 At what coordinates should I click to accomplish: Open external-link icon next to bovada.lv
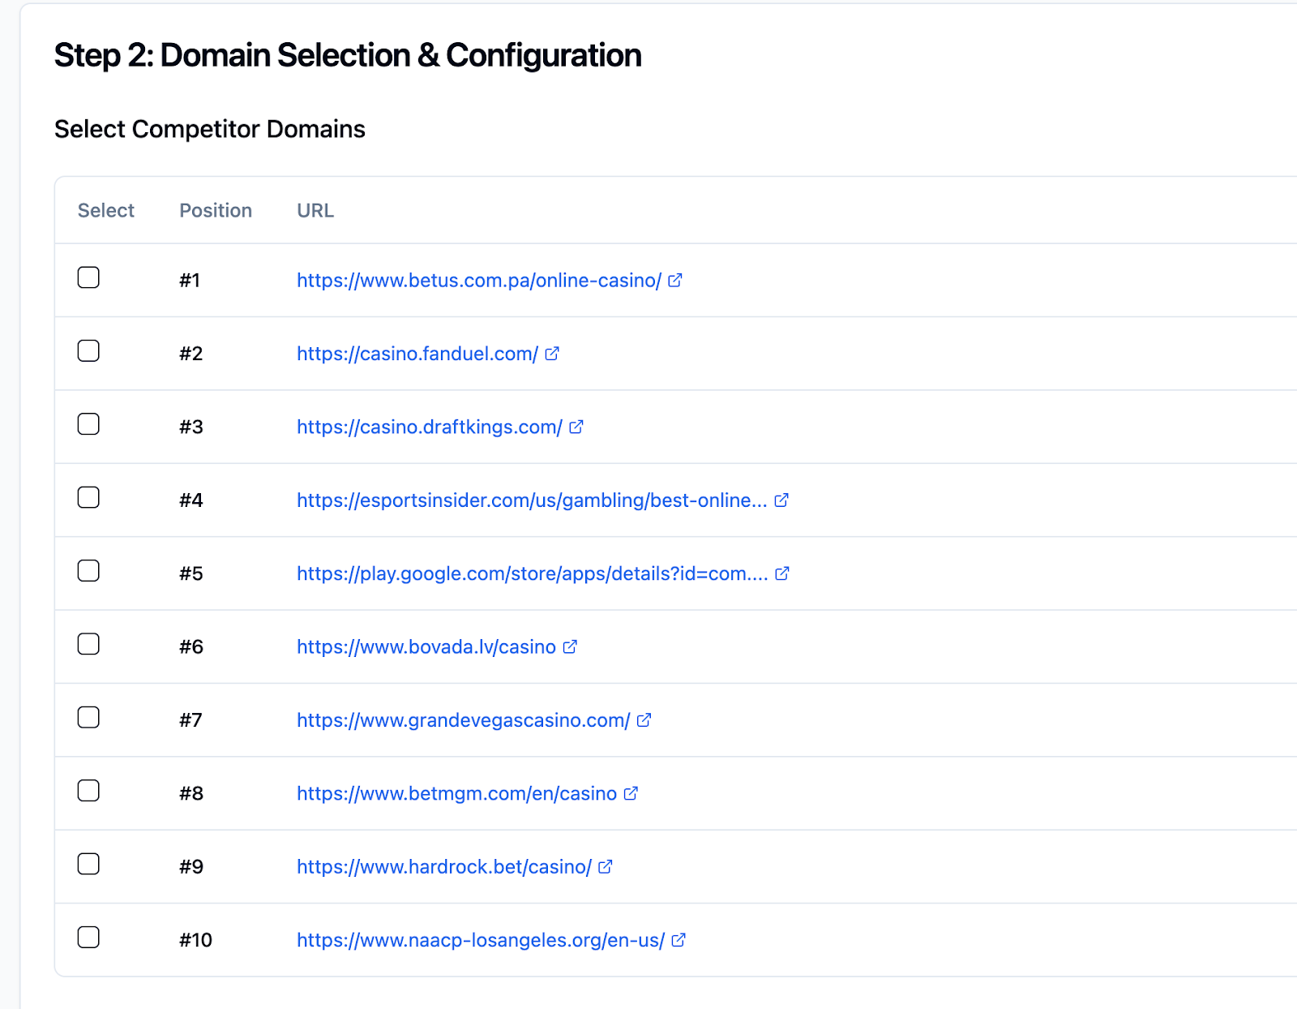[x=570, y=647]
